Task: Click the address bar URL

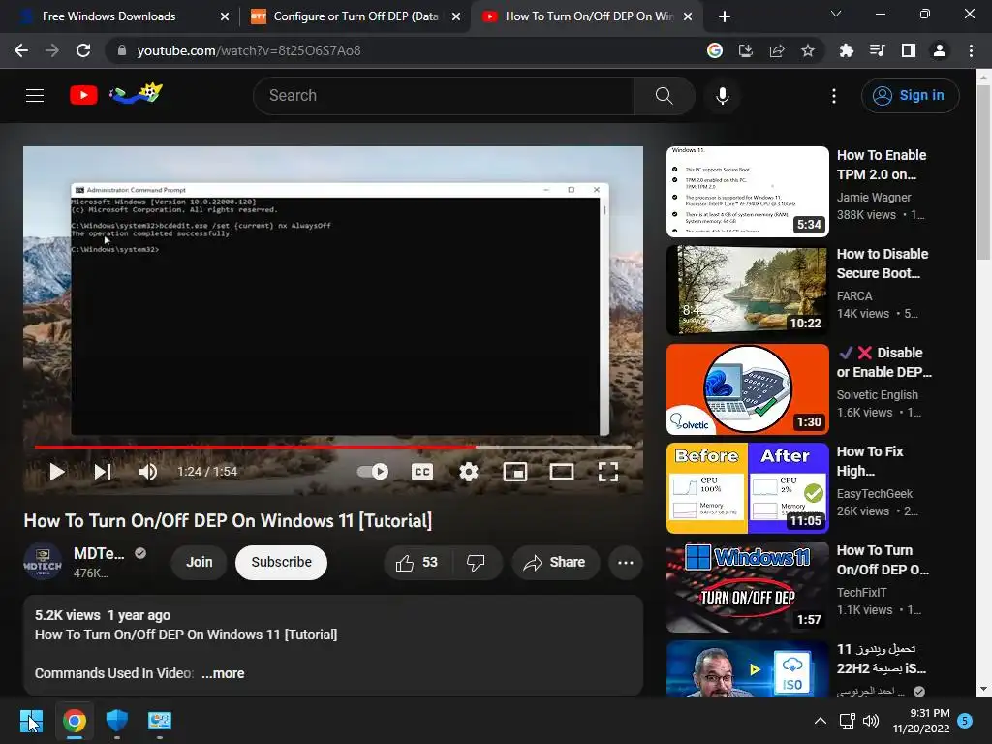Action: [249, 50]
